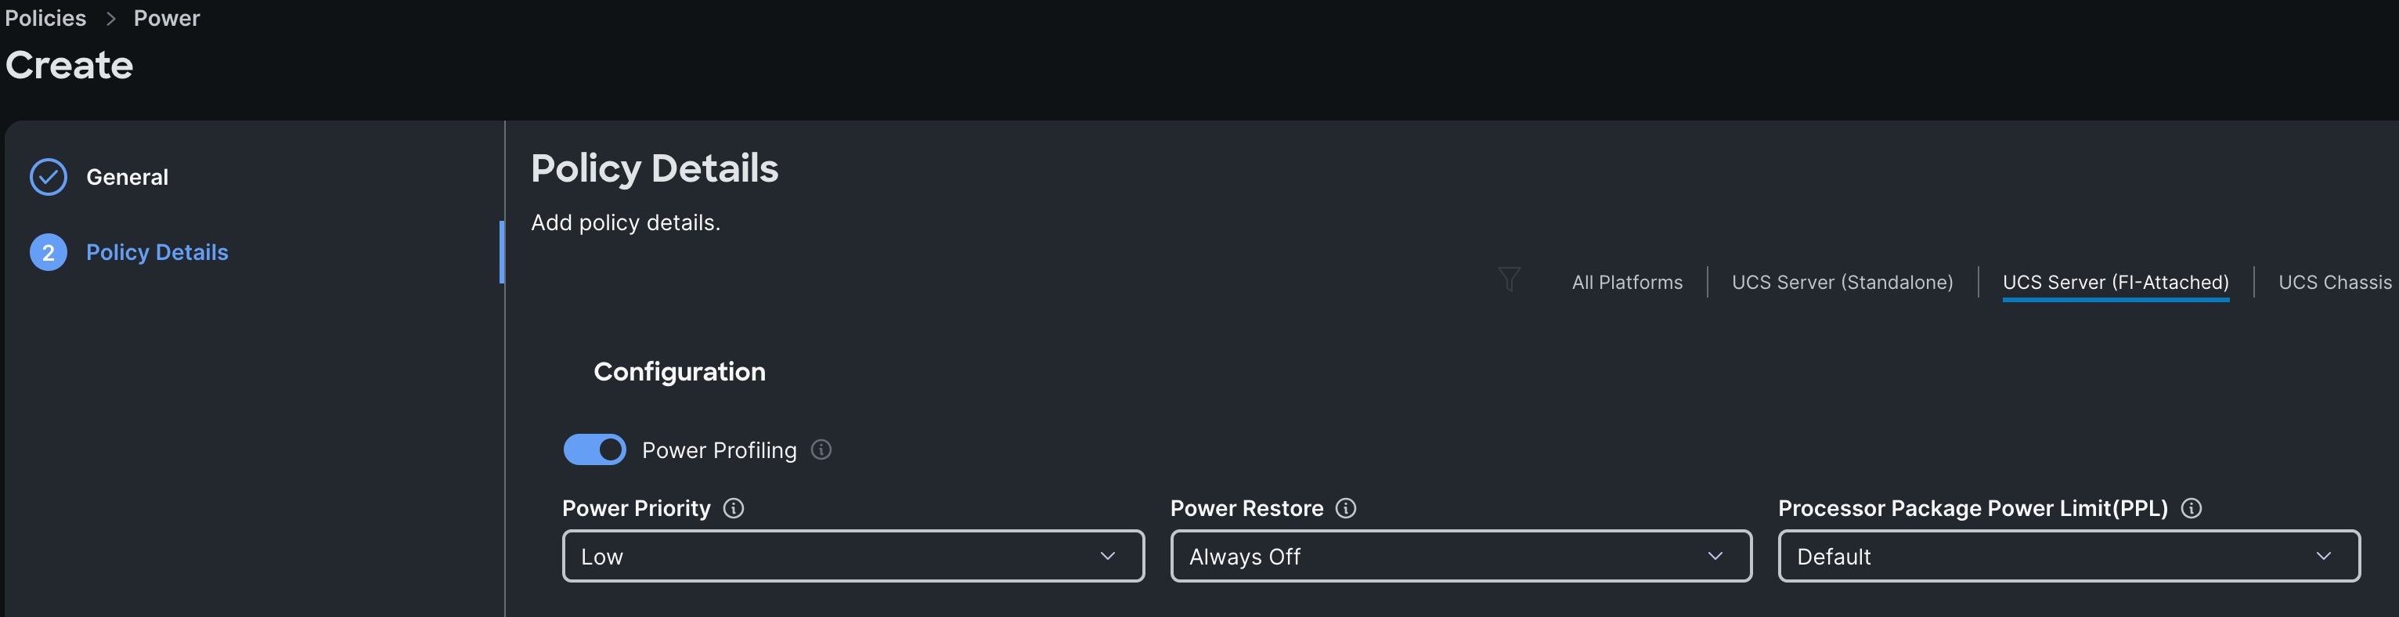The width and height of the screenshot is (2399, 617).
Task: Open the Power breadcrumb link
Action: tap(167, 19)
